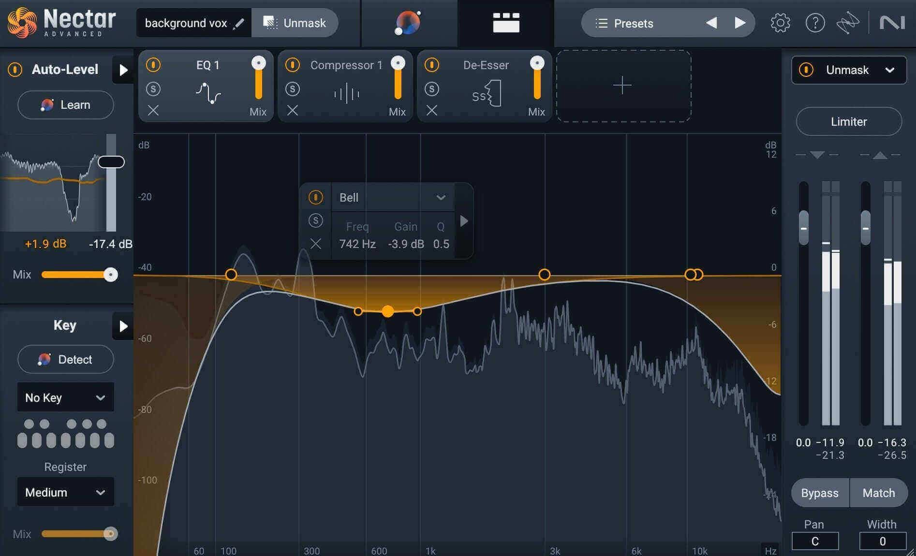Click the Limiter button
The width and height of the screenshot is (916, 556).
point(849,121)
